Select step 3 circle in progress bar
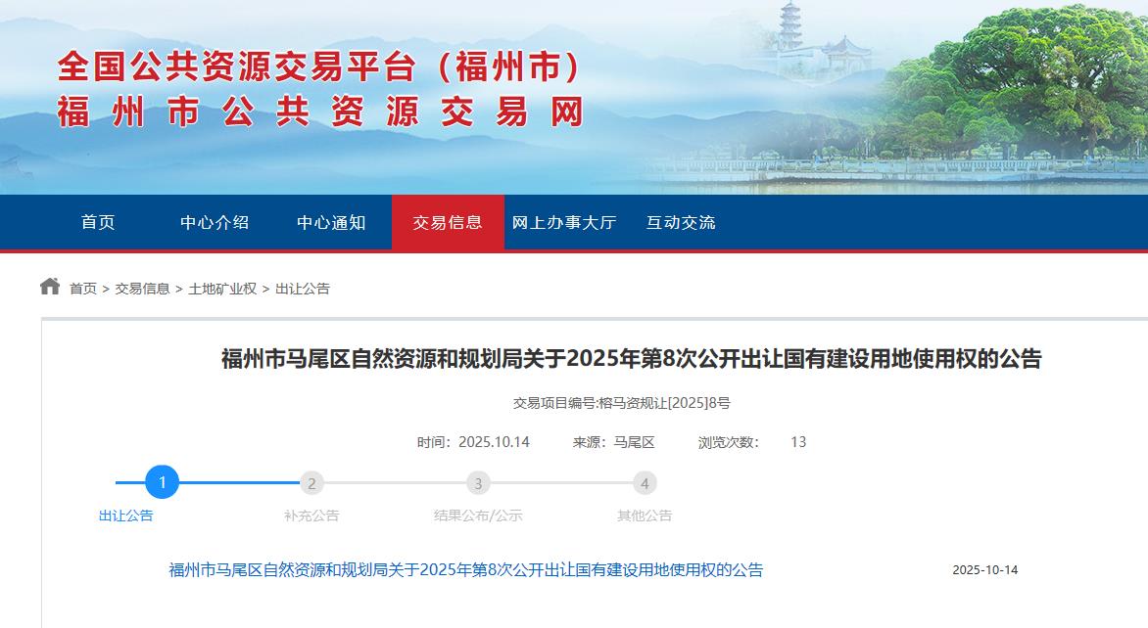 coord(478,483)
